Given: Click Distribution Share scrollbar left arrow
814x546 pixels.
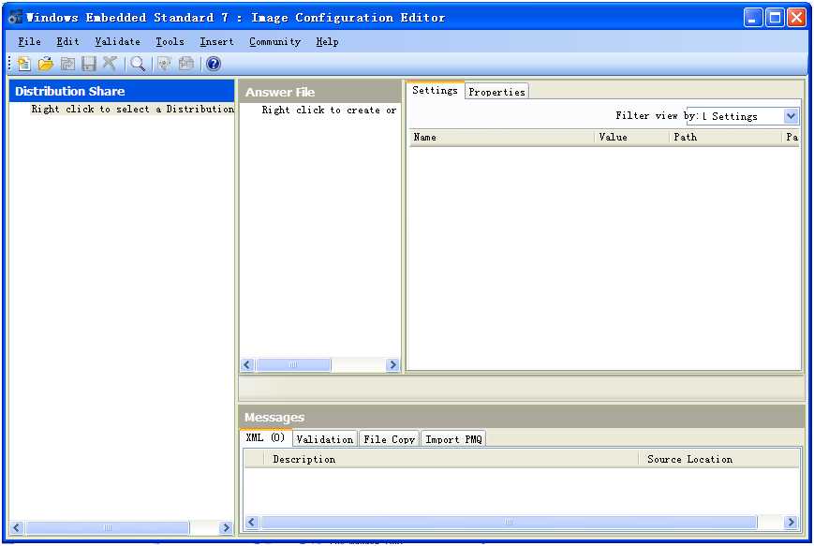Looking at the screenshot, I should tap(17, 528).
